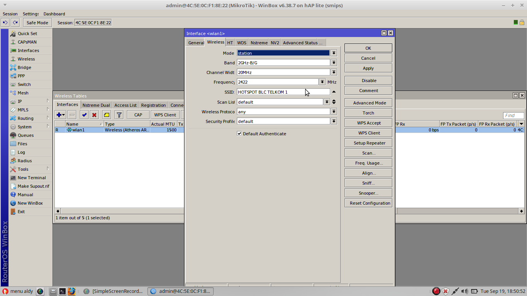Switch to the WDS tab
Screen dimensions: 527x296
coord(242,43)
